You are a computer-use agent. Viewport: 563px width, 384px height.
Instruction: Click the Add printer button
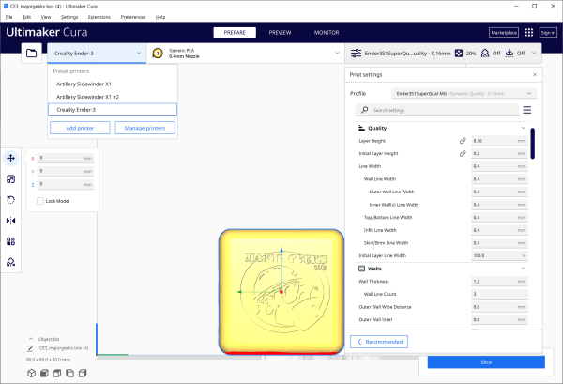(x=80, y=128)
